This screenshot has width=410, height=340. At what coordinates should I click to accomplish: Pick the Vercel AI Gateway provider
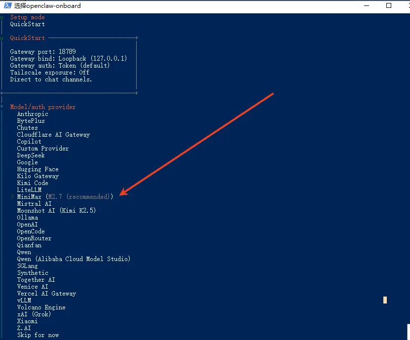tap(46, 294)
